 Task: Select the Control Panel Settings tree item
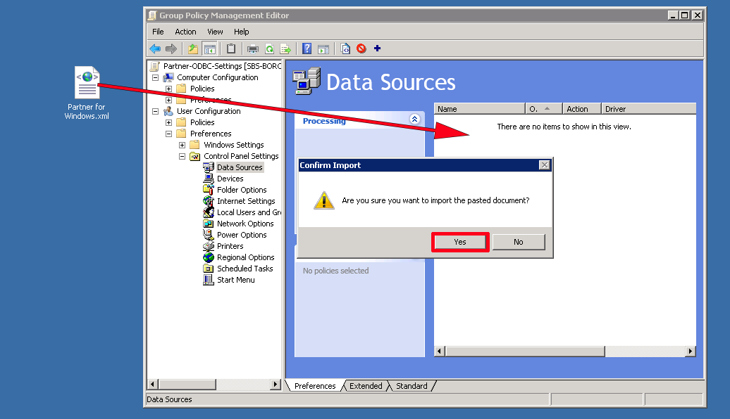pos(241,156)
